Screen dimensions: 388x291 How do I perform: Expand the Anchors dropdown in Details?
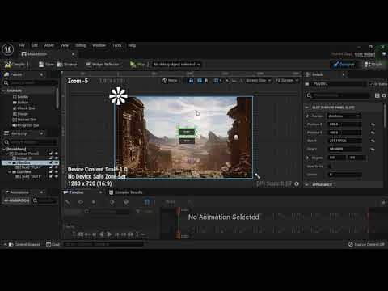344,116
